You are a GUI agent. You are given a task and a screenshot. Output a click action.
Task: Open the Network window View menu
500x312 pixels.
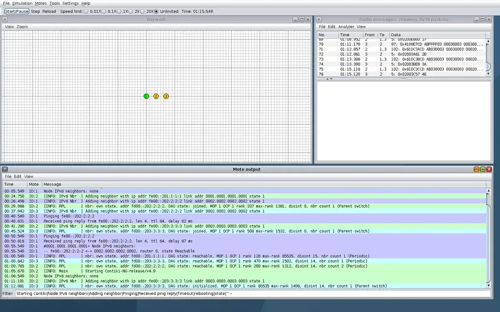[x=9, y=27]
